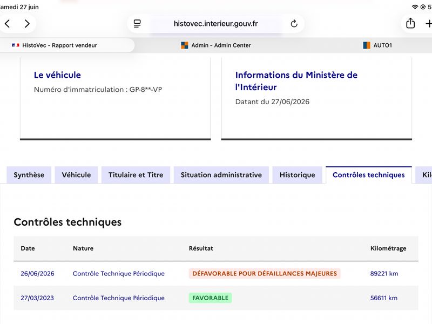The height and width of the screenshot is (324, 432).
Task: Click the registration number GP-8**-VP text
Action: (146, 90)
